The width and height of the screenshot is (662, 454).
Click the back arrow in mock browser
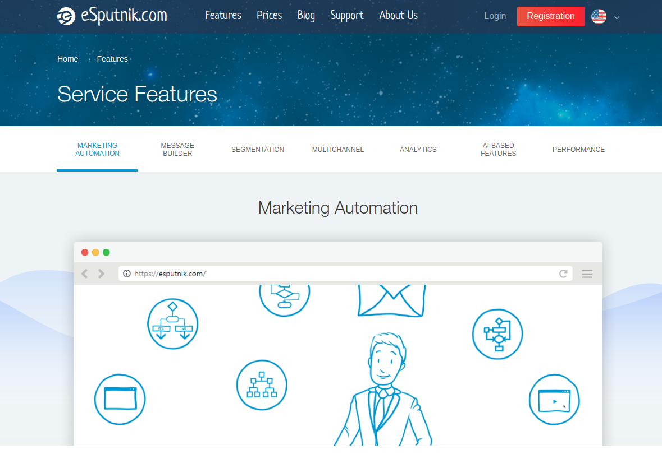(x=84, y=274)
